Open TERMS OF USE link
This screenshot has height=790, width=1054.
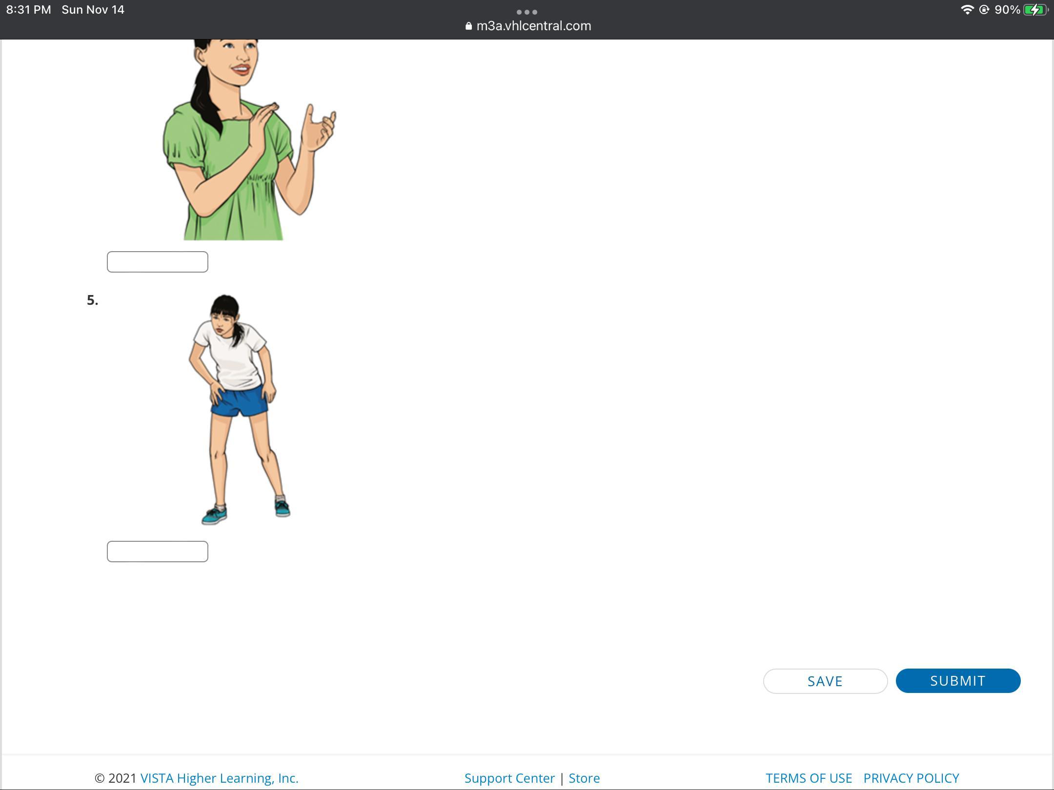pos(809,778)
